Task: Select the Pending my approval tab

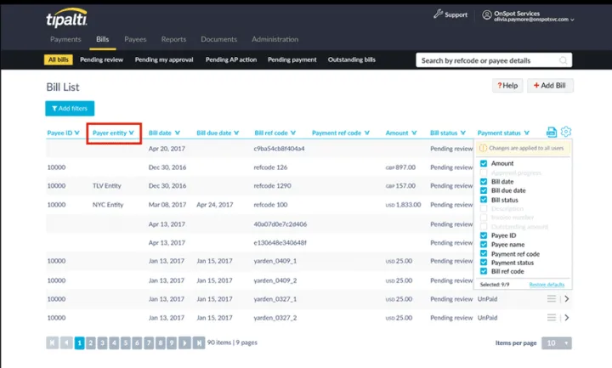Action: [x=164, y=59]
